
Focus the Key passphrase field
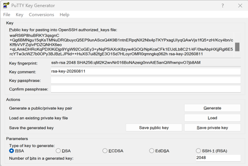(146, 80)
